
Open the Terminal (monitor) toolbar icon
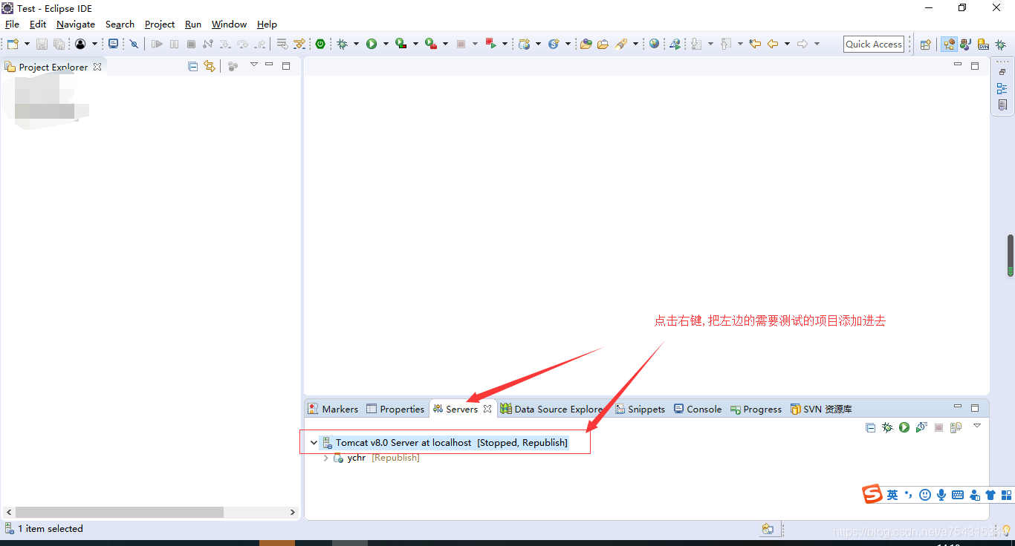point(113,44)
